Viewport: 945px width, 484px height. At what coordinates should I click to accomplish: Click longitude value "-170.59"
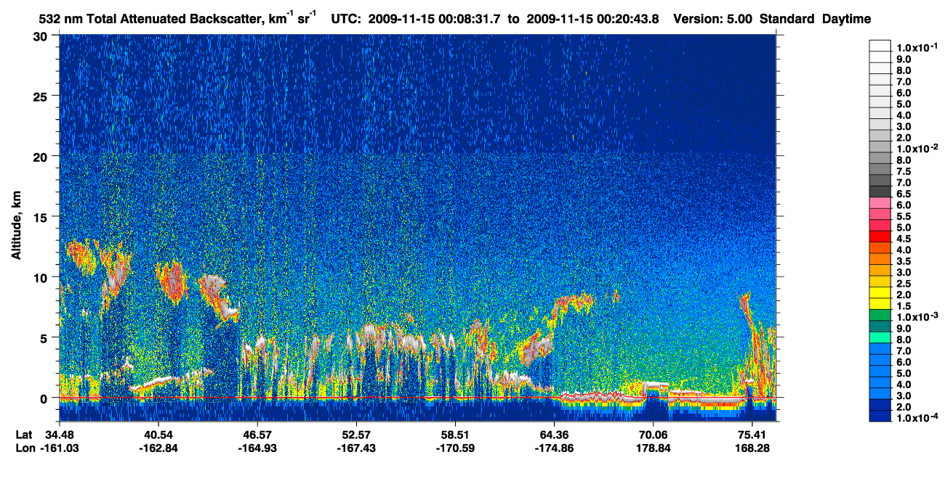tap(455, 448)
